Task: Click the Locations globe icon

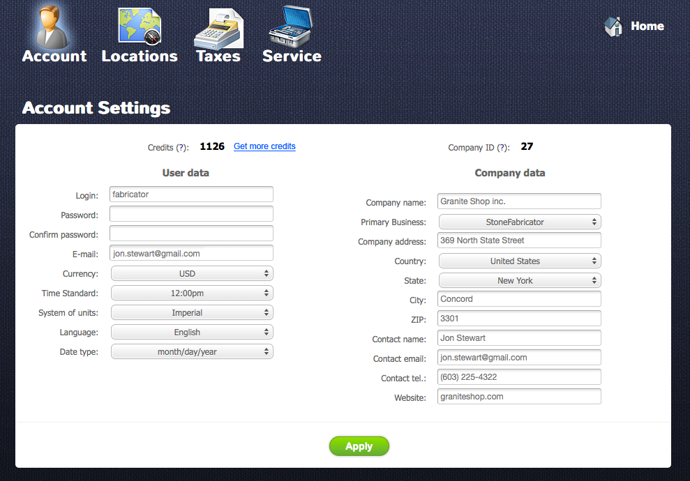Action: pyautogui.click(x=139, y=24)
